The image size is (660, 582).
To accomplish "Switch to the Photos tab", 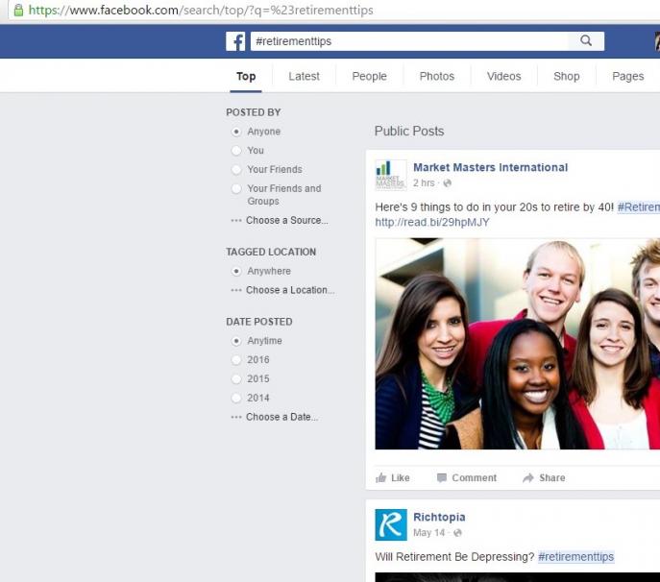I will point(437,76).
